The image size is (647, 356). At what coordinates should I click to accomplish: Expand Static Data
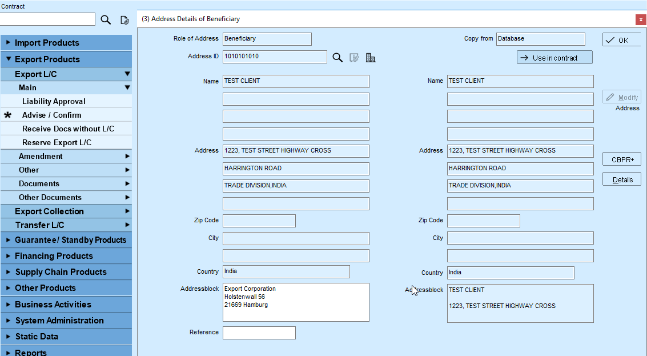[x=66, y=337]
